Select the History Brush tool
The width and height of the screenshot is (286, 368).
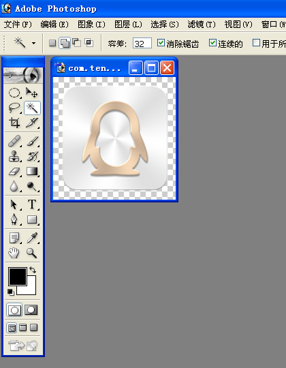(x=32, y=156)
